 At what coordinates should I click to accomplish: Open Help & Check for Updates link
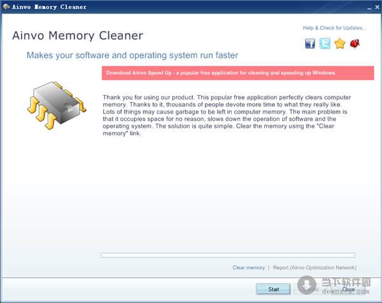[x=334, y=28]
